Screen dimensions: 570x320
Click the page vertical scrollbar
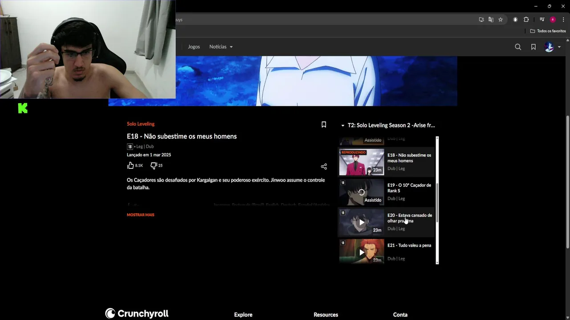click(x=567, y=182)
